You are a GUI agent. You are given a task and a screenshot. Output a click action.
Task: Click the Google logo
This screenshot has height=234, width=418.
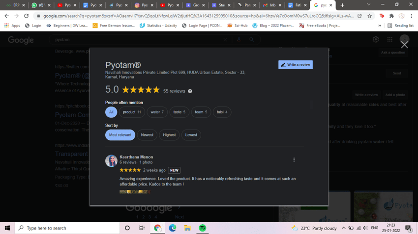(21, 40)
